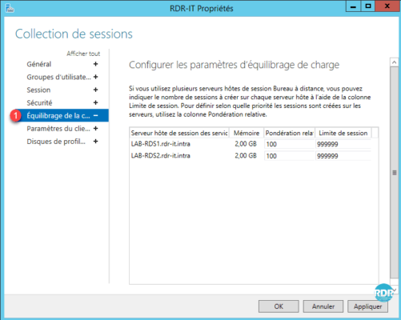The image size is (401, 320).
Task: Select the Général menu entry
Action: click(x=38, y=64)
